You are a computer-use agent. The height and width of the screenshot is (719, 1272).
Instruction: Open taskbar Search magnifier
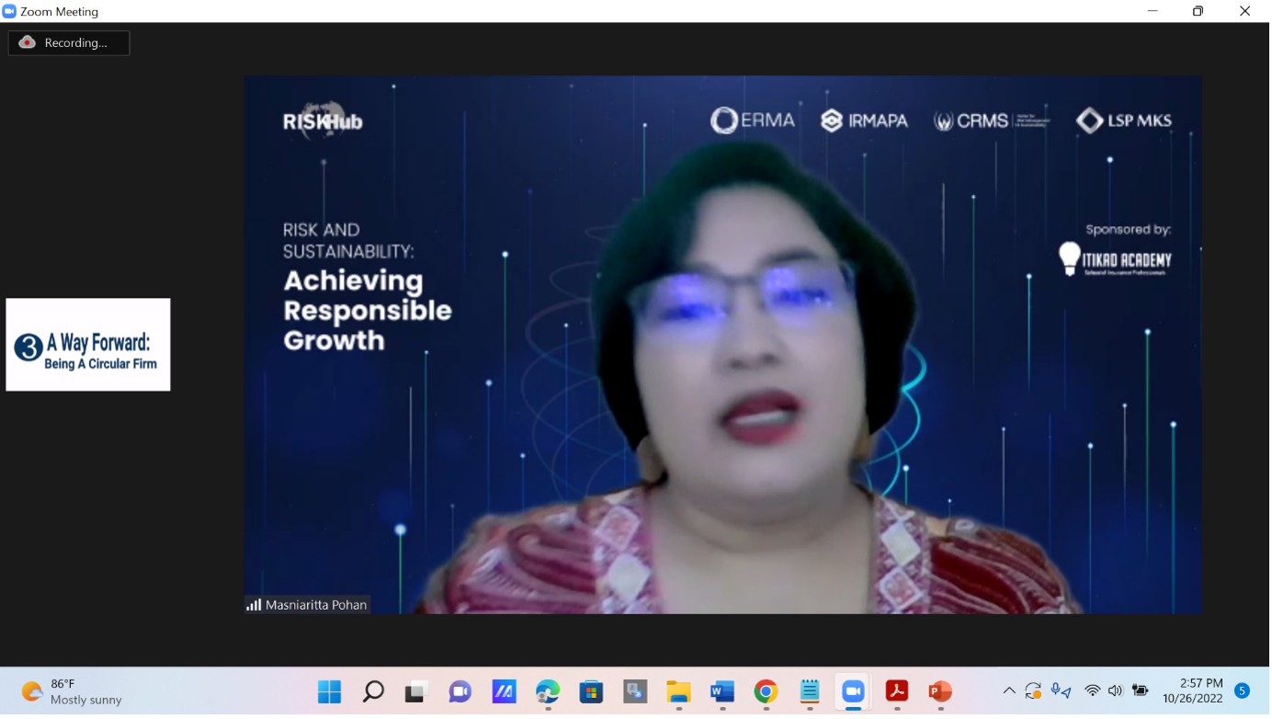pyautogui.click(x=373, y=691)
